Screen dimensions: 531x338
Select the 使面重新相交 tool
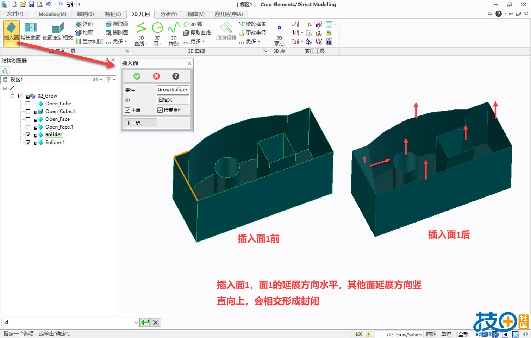tap(57, 31)
